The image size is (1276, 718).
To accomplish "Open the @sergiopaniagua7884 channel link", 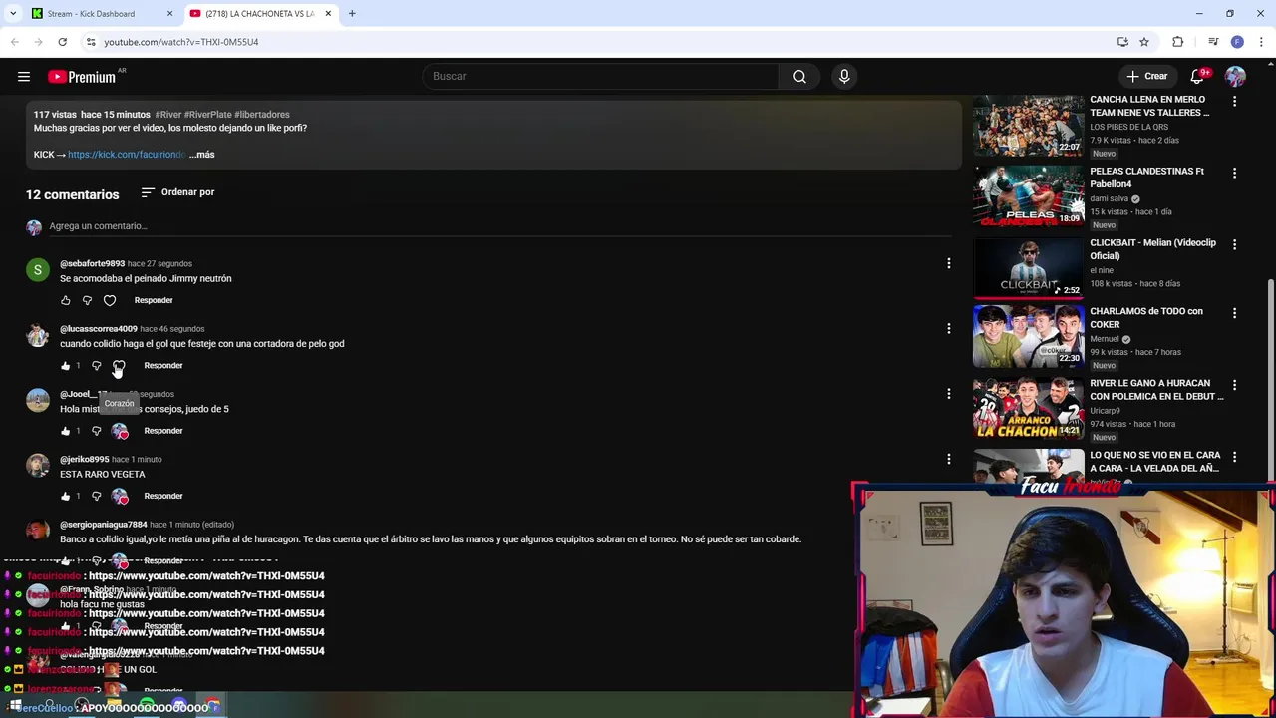I will click(x=104, y=525).
